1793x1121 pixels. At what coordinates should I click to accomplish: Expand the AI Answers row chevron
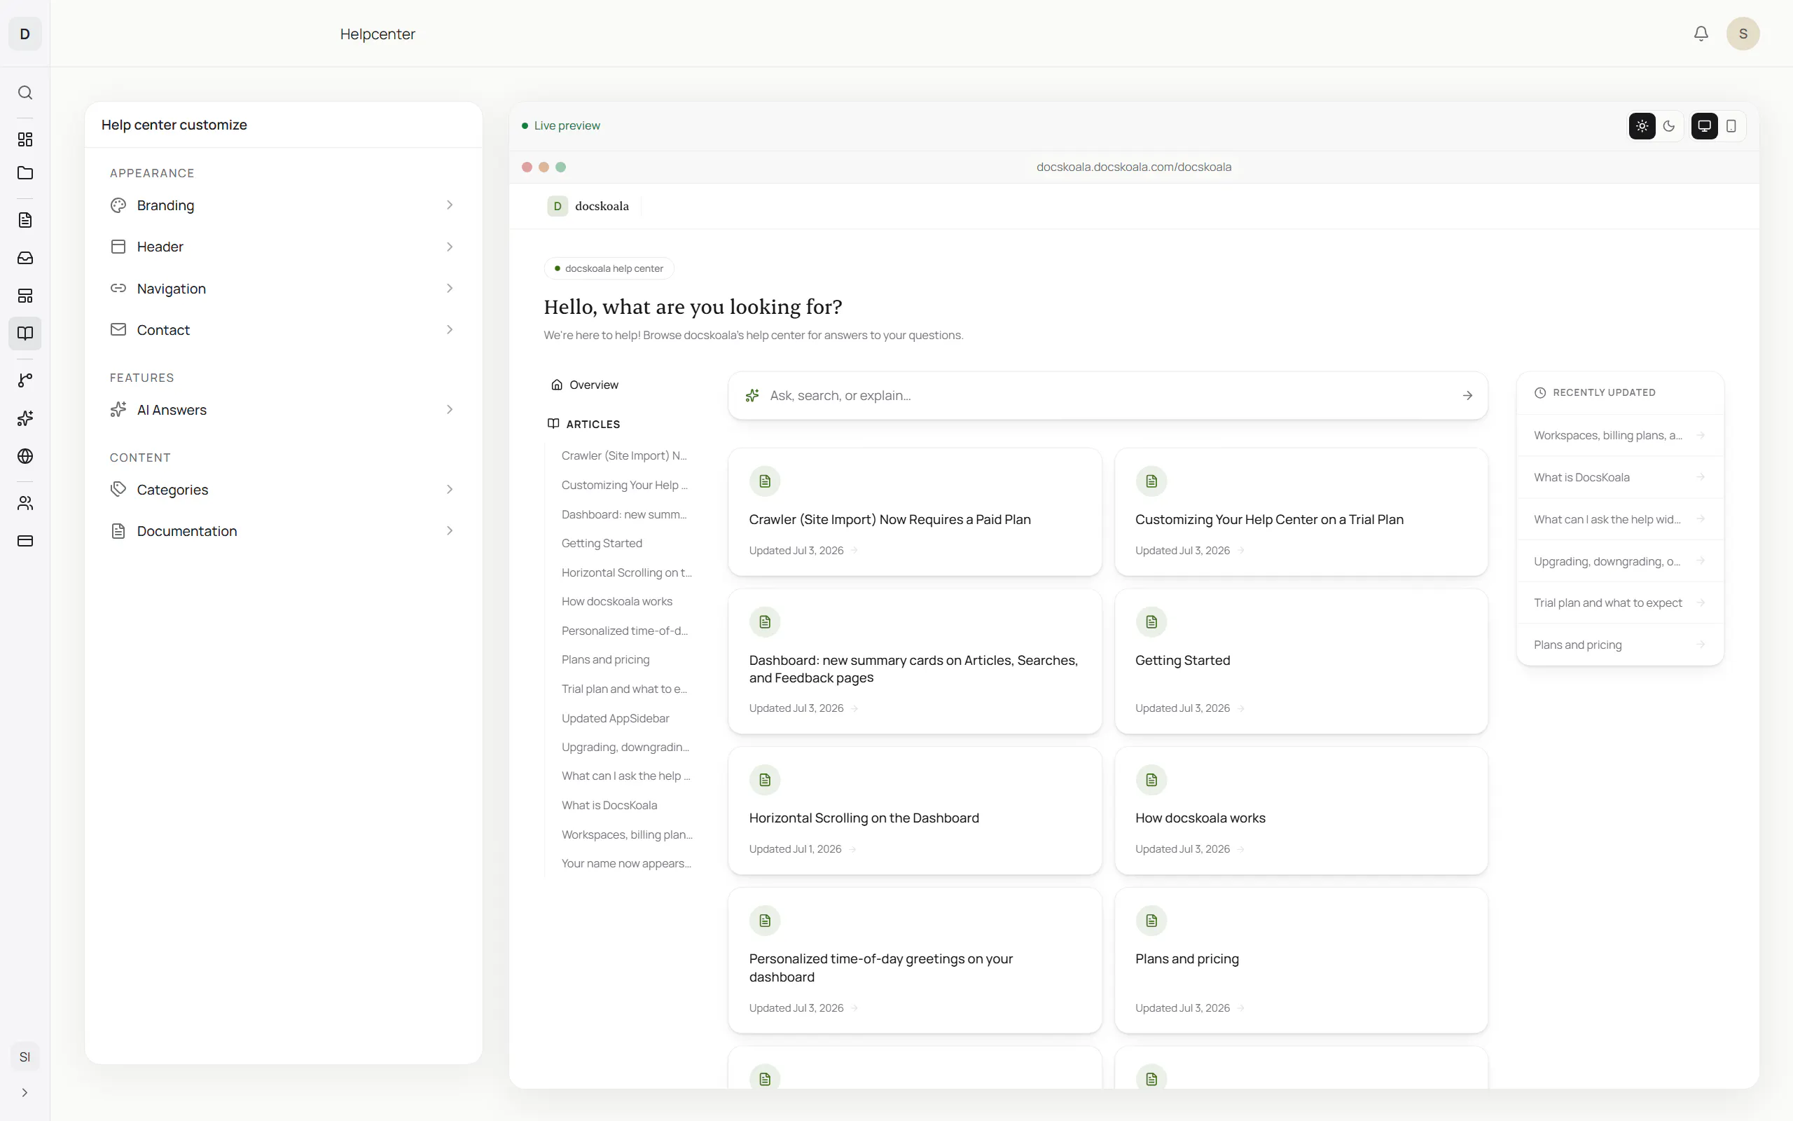click(449, 410)
